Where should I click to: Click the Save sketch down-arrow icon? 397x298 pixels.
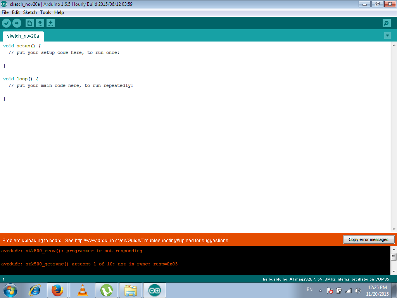coord(51,23)
